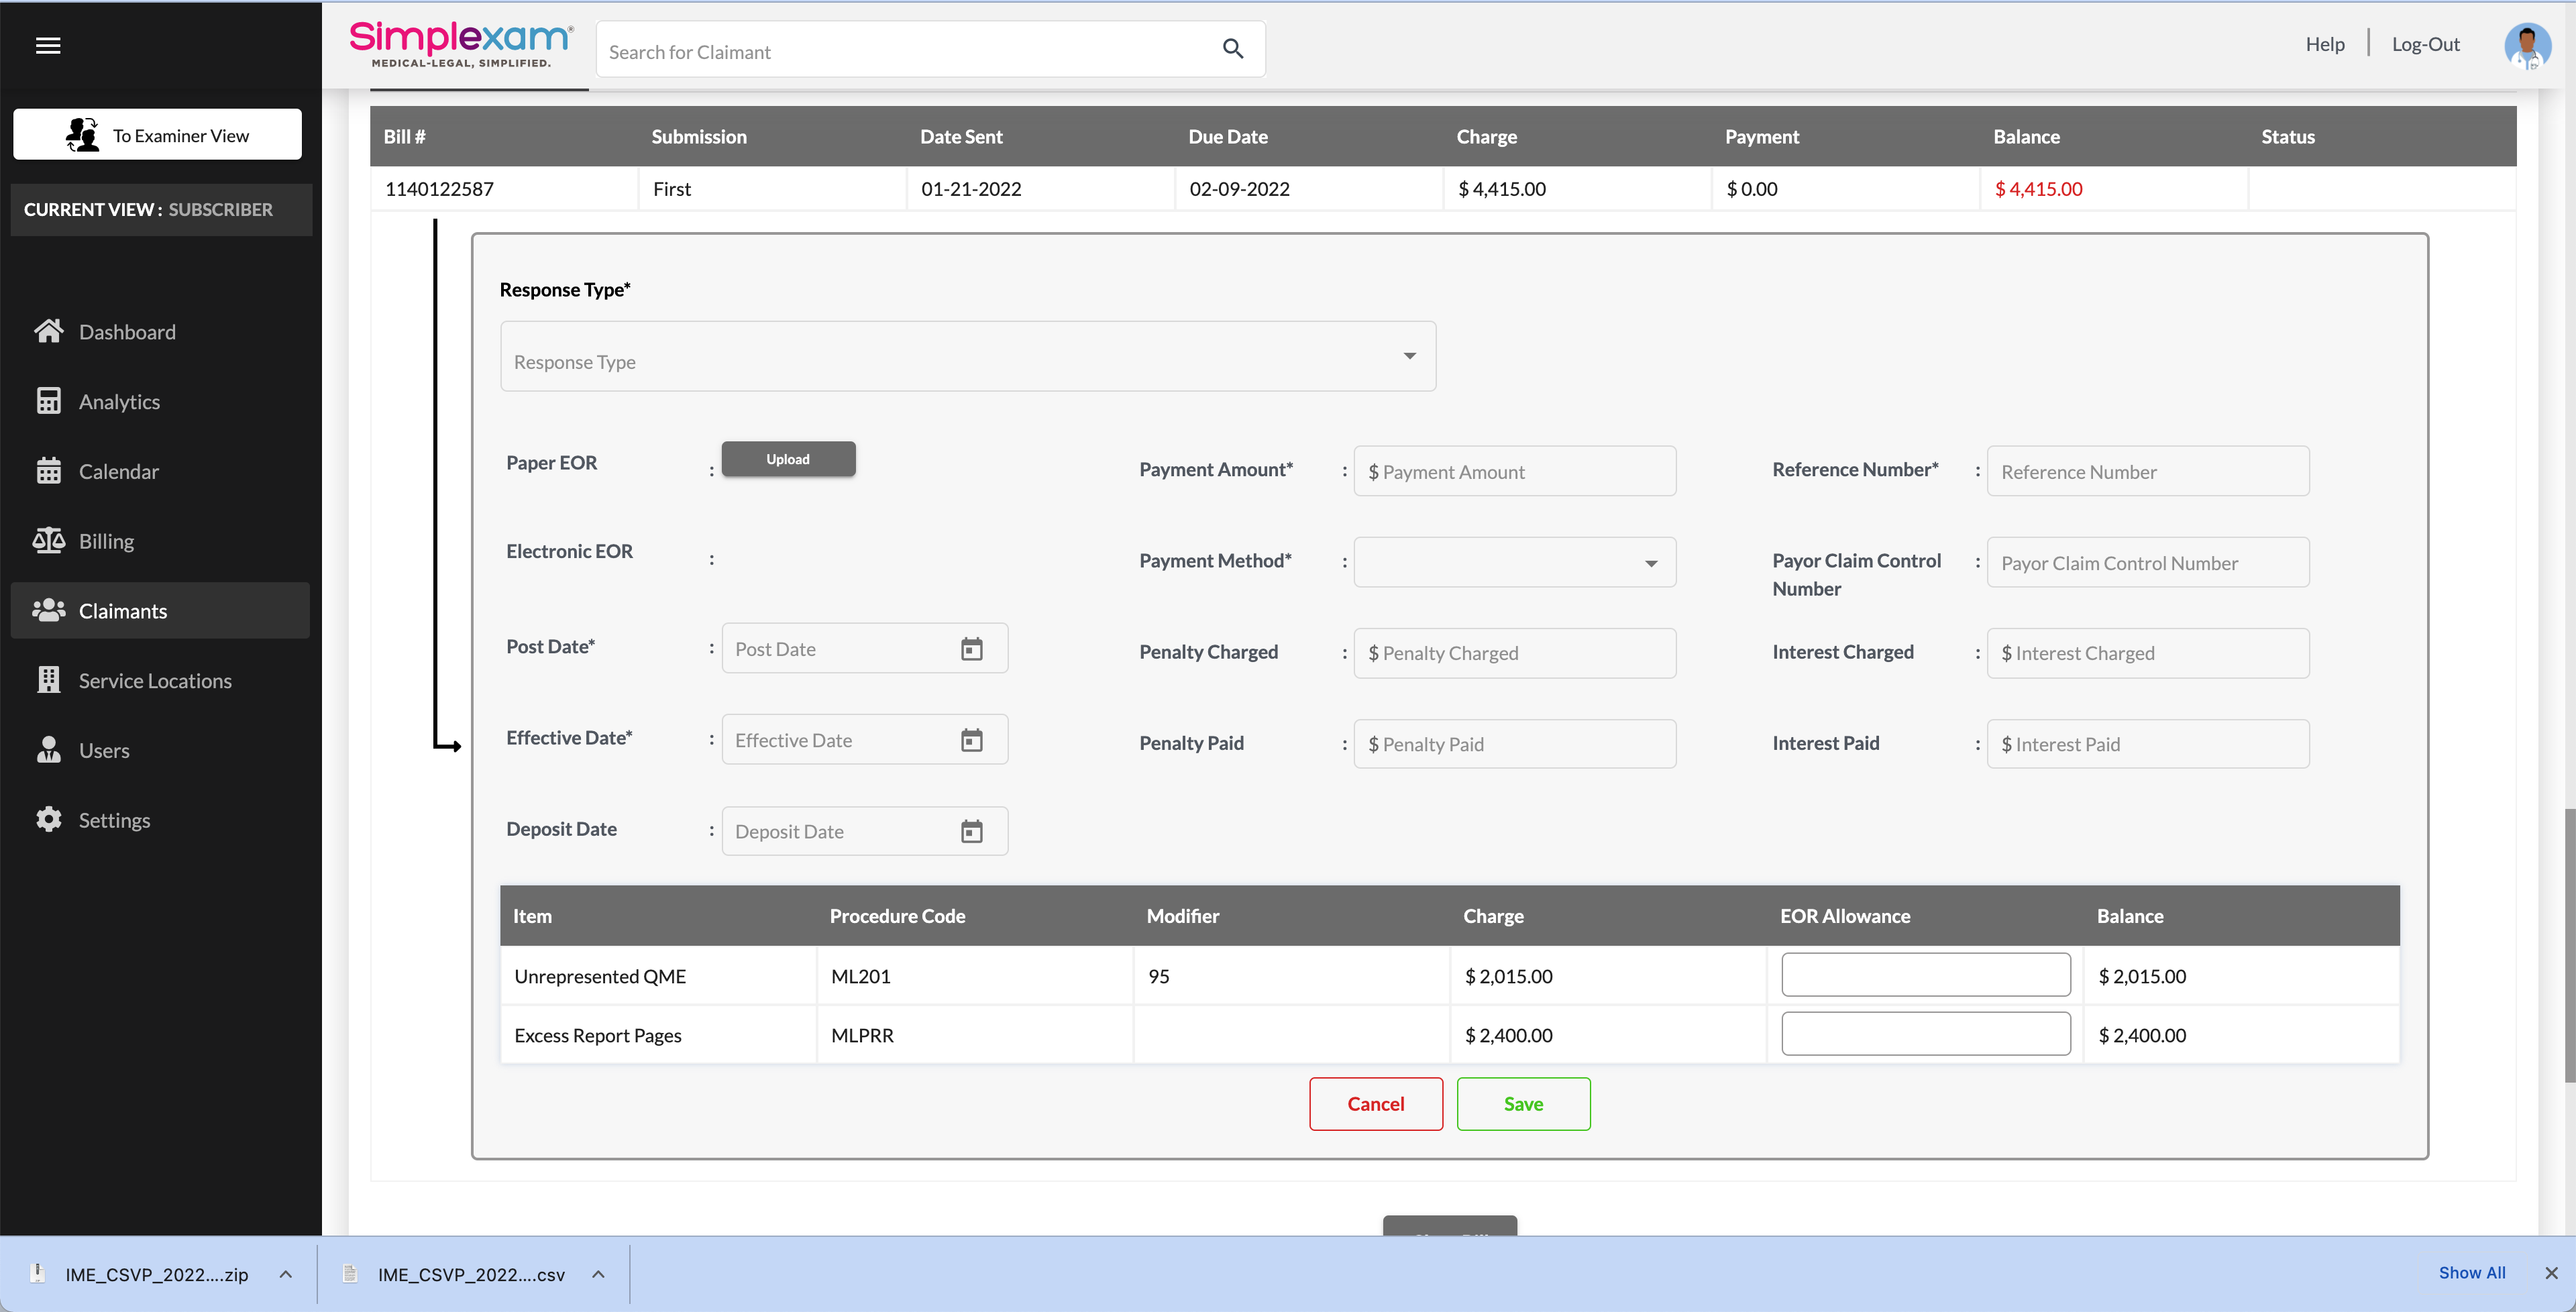2576x1312 pixels.
Task: Click the Save button
Action: click(x=1522, y=1104)
